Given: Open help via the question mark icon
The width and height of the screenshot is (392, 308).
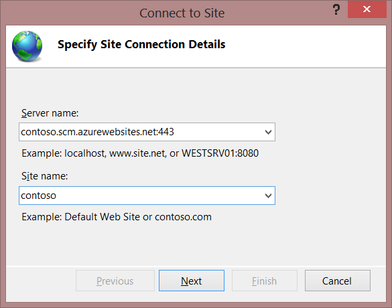Looking at the screenshot, I should [x=336, y=10].
